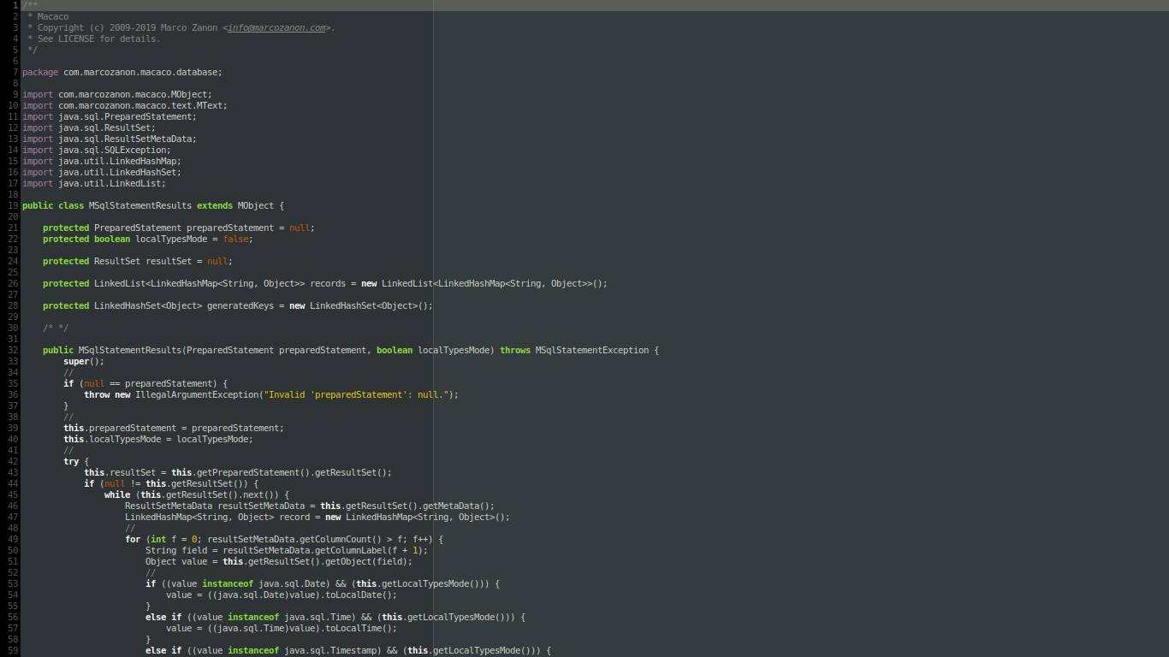Click 'java.util.LinkedList' in the import list

pyautogui.click(x=110, y=183)
